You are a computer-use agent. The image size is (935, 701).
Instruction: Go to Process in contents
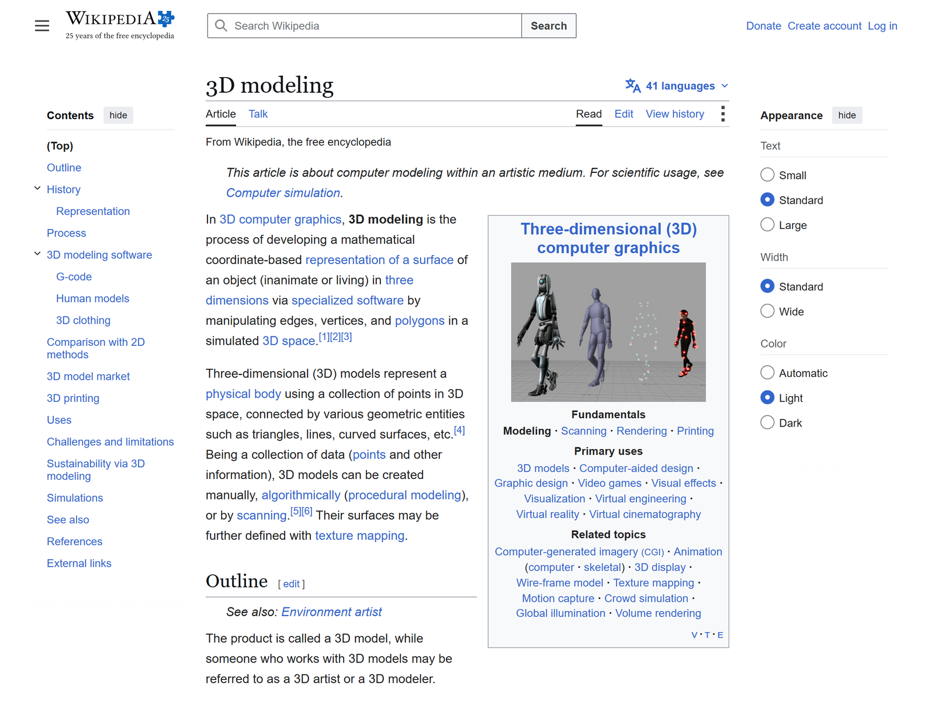point(66,233)
